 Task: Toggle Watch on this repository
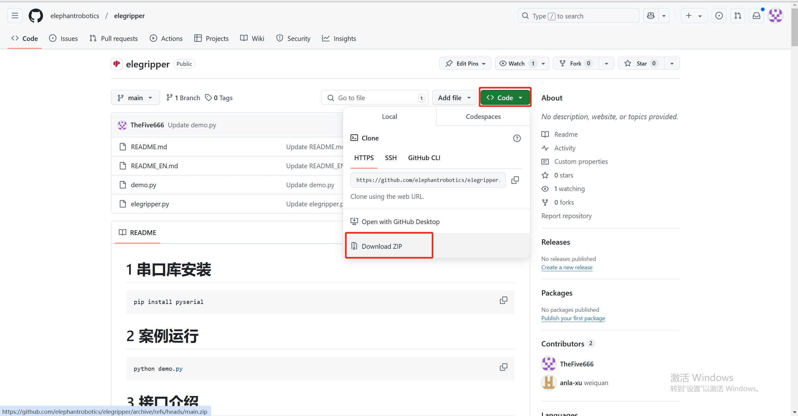pos(516,63)
